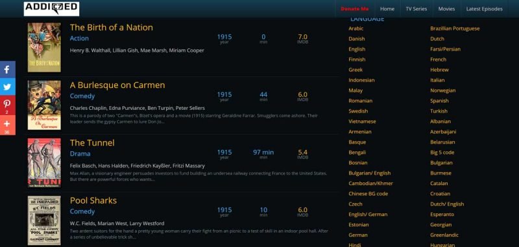Choose Vietnamese from the language list
Viewport: 519px width, 247px height.
[x=362, y=122]
